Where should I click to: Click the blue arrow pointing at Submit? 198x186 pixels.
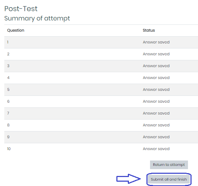click(129, 179)
